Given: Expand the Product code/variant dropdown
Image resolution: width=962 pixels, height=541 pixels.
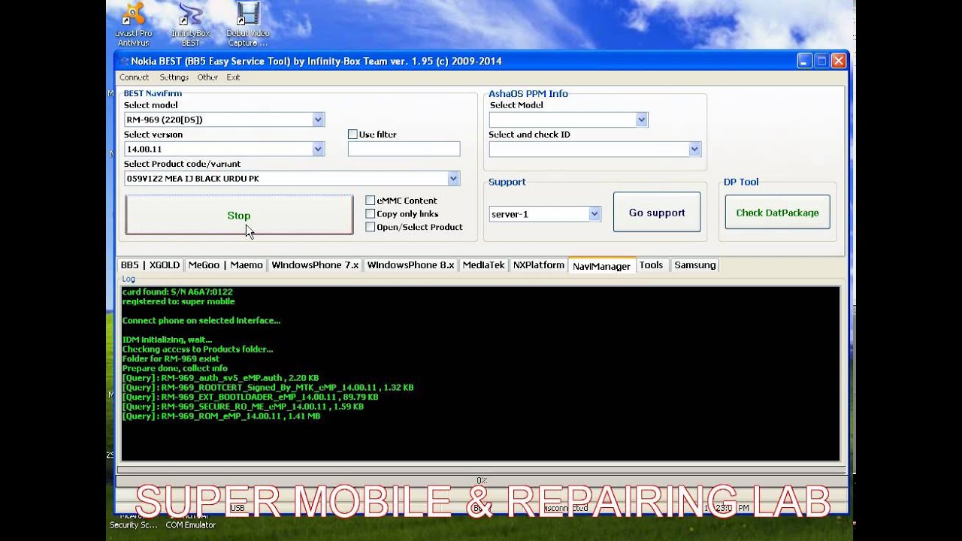Looking at the screenshot, I should tap(453, 178).
